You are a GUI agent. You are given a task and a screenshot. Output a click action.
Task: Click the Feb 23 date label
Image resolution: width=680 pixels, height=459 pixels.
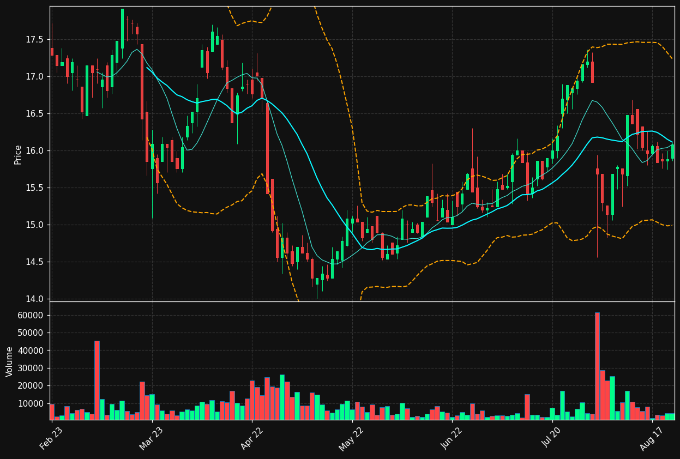(51, 438)
